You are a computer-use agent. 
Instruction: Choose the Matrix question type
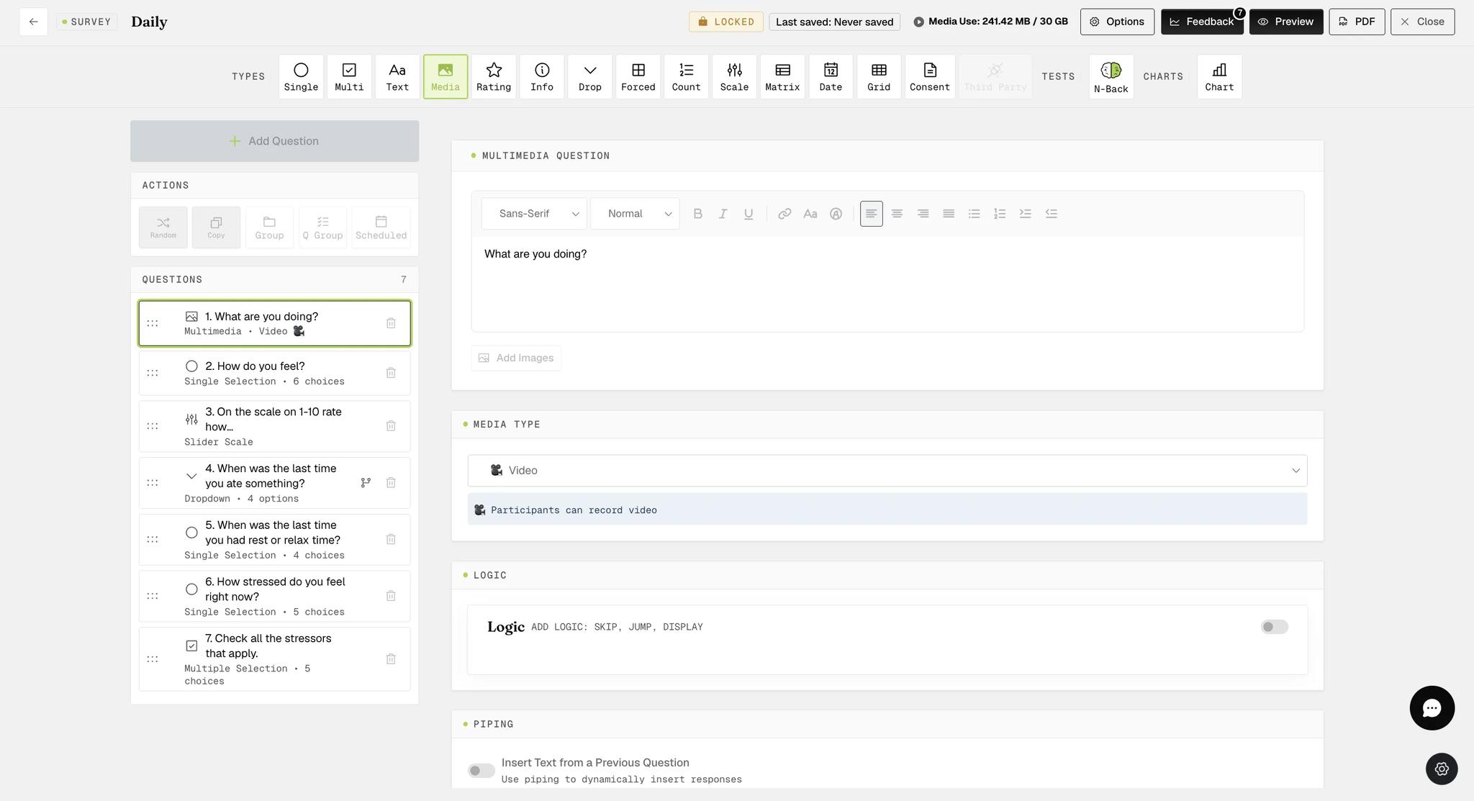point(782,76)
